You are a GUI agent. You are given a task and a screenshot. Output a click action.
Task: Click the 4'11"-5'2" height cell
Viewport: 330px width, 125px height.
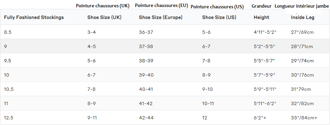(265, 32)
